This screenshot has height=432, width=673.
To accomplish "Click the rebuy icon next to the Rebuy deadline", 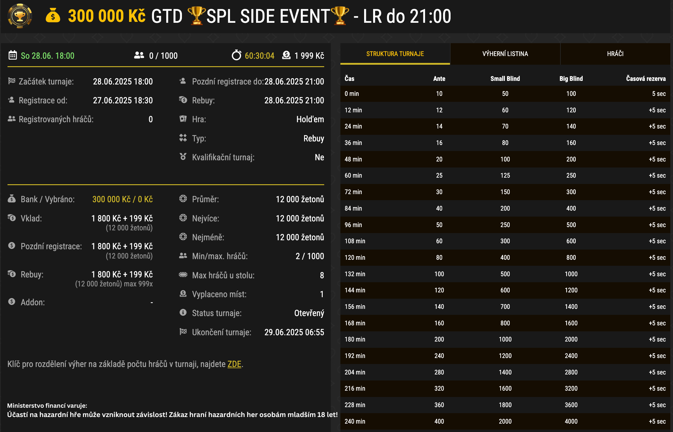I will coord(183,100).
